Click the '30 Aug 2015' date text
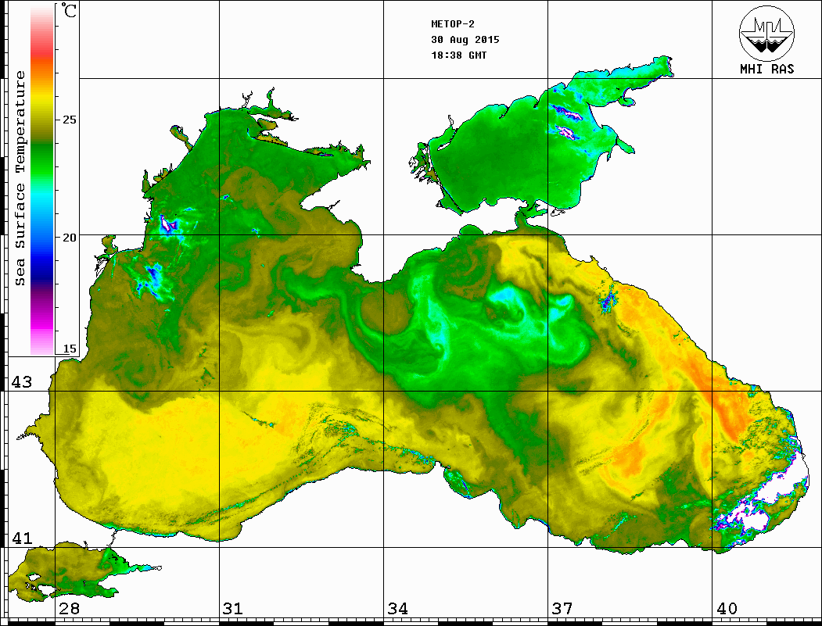This screenshot has height=626, width=822. tap(465, 40)
